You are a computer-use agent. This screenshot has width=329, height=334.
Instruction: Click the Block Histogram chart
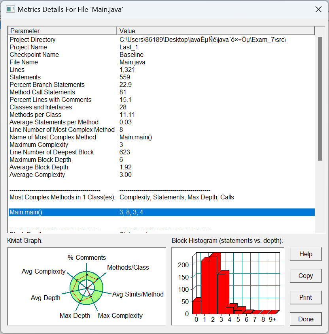pyautogui.click(x=227, y=287)
